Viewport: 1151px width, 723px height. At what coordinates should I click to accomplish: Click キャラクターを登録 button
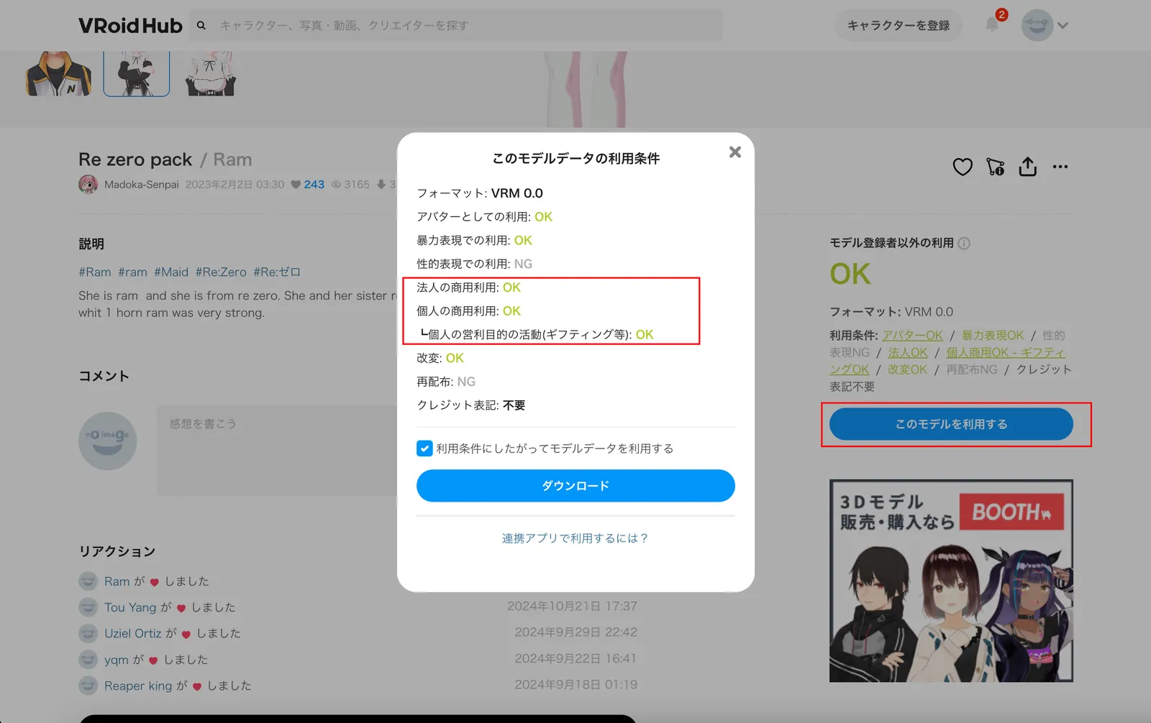[x=898, y=25]
